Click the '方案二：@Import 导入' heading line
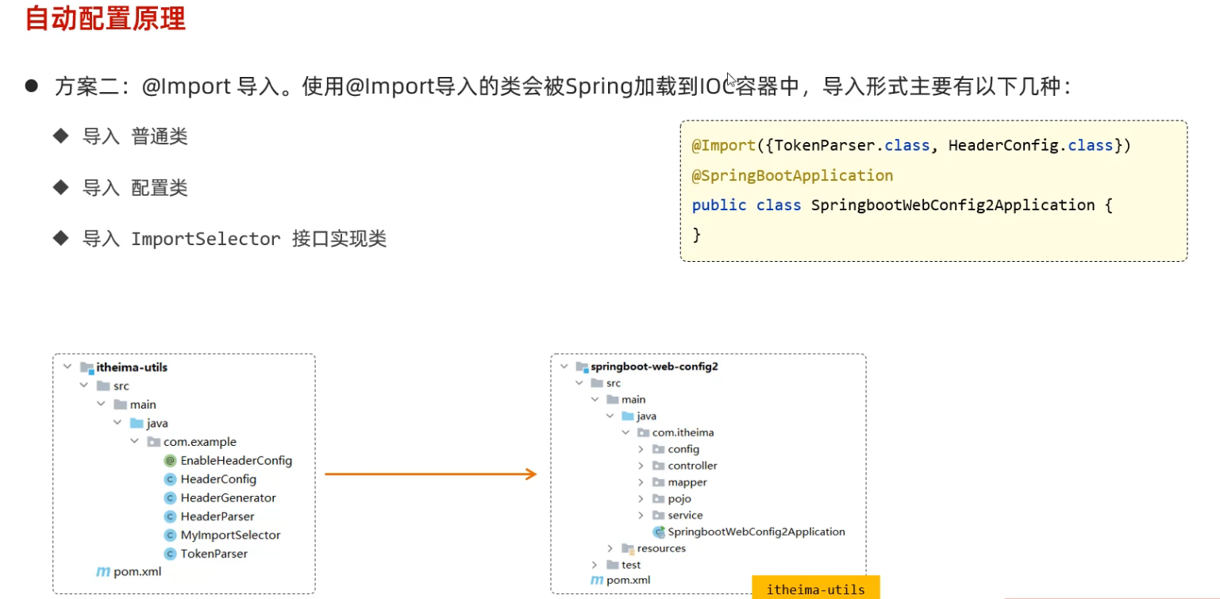This screenshot has height=599, width=1220. tap(563, 86)
